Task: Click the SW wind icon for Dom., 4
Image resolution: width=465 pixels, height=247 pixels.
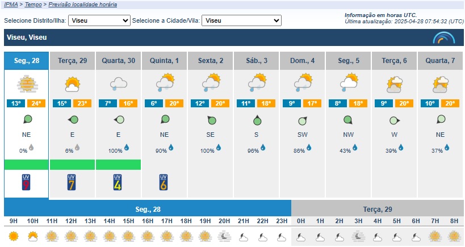Action: tap(303, 121)
